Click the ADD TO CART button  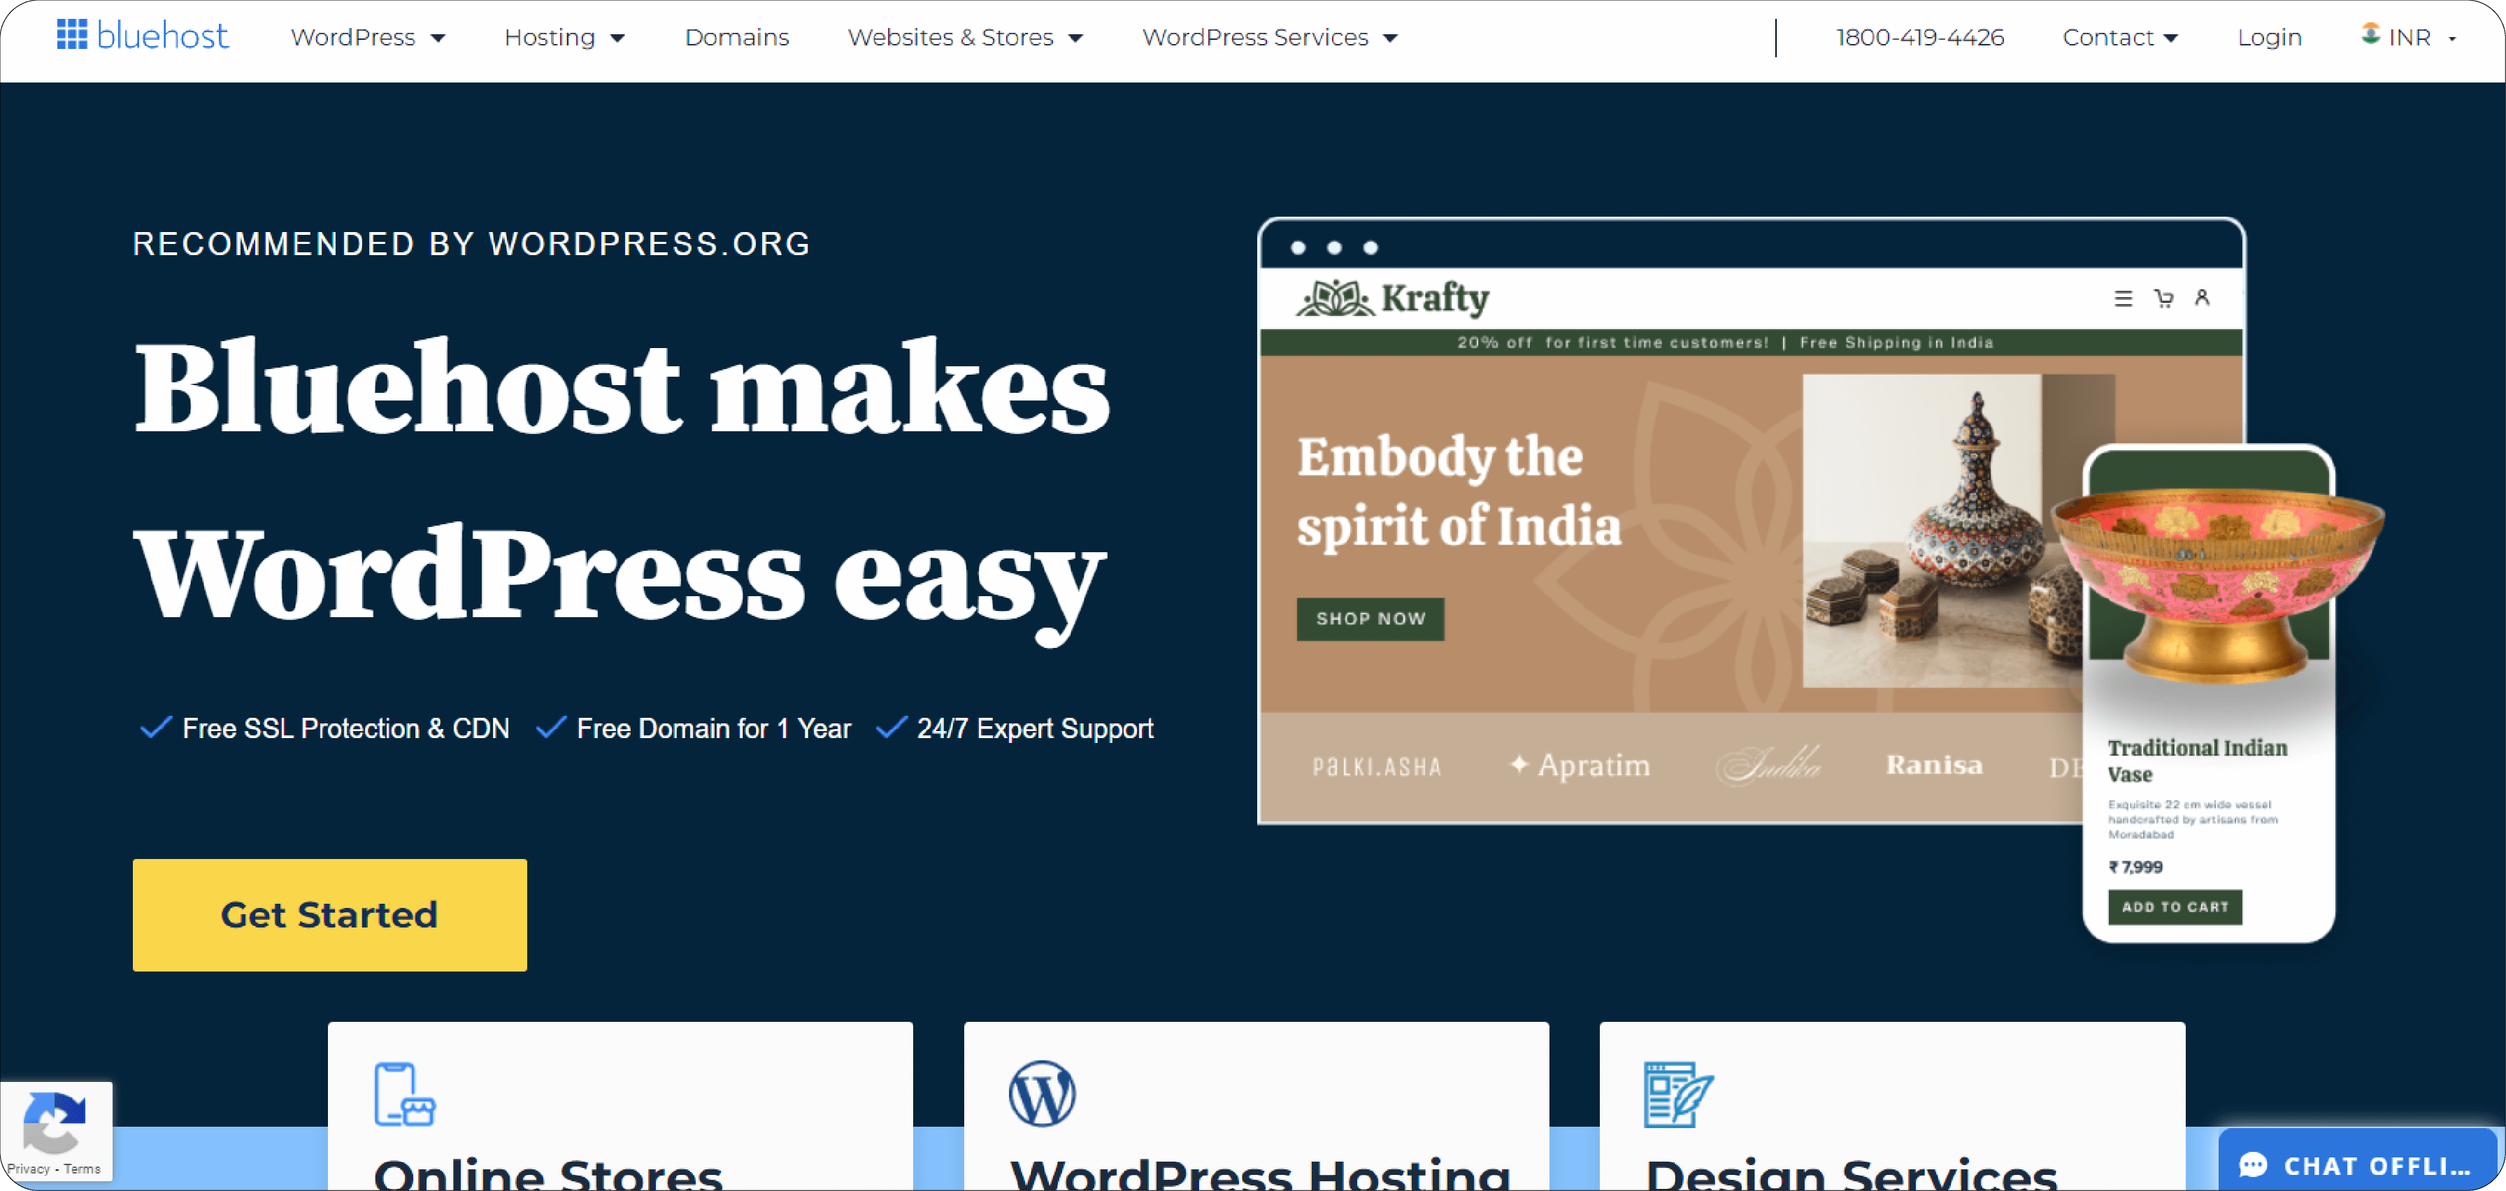[x=2175, y=906]
